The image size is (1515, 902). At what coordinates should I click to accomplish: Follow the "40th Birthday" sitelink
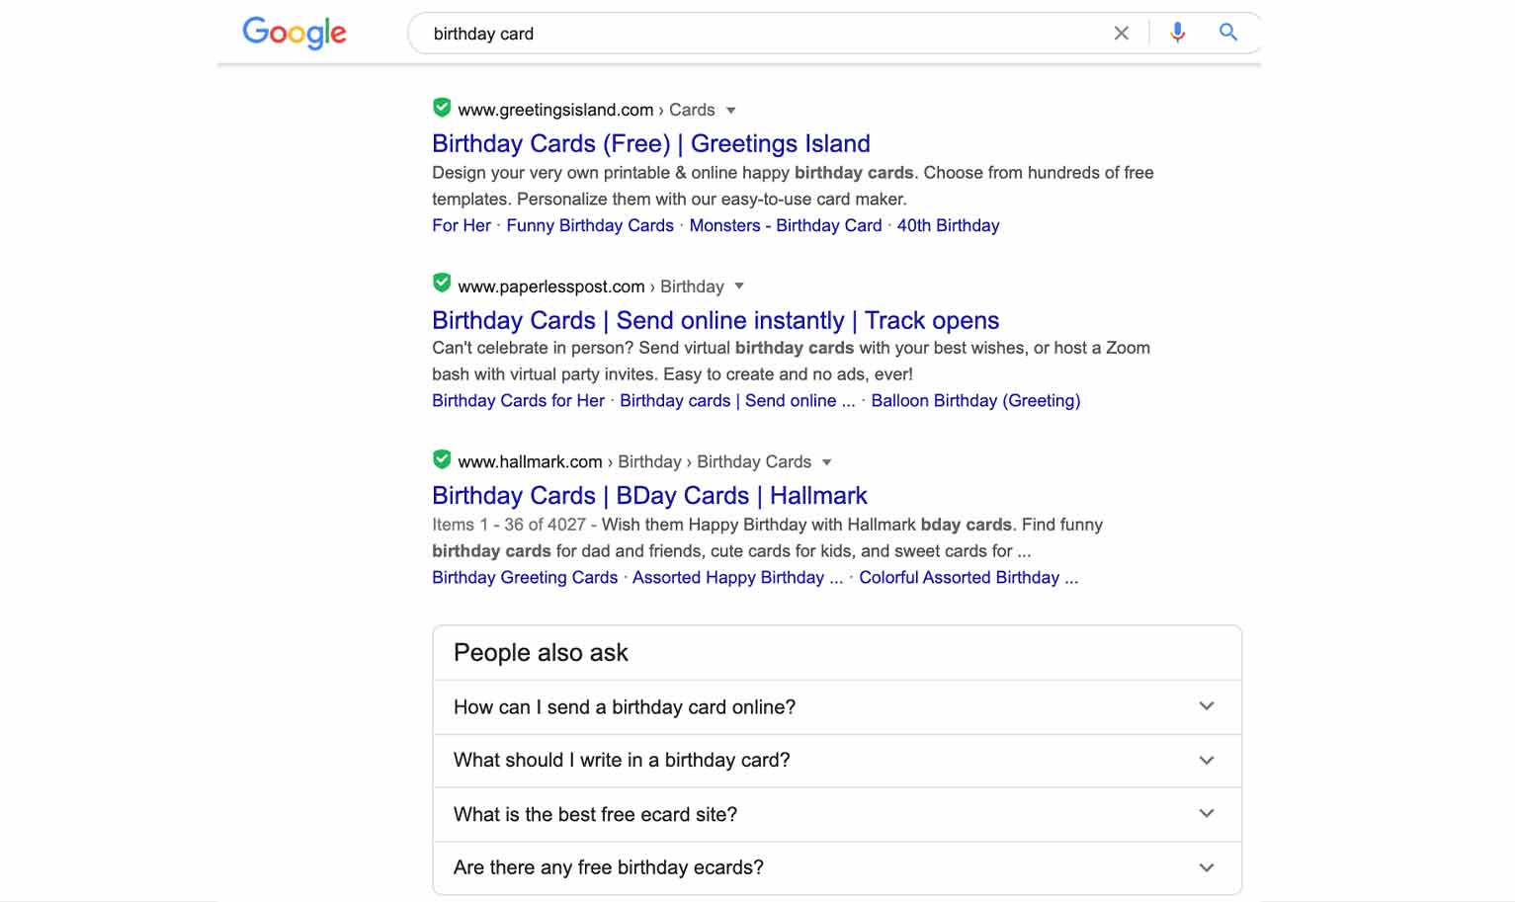point(948,225)
